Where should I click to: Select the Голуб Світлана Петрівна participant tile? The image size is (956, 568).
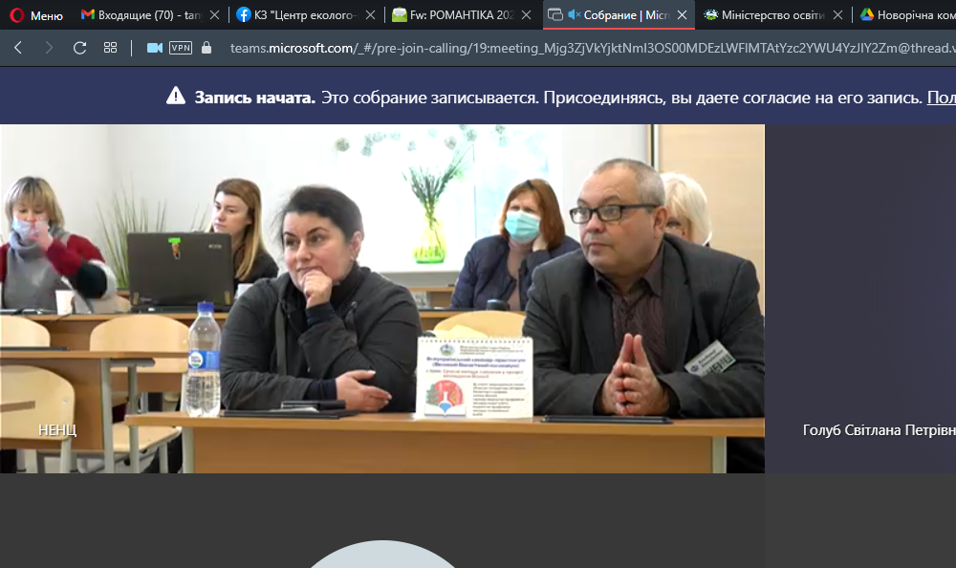coord(860,298)
